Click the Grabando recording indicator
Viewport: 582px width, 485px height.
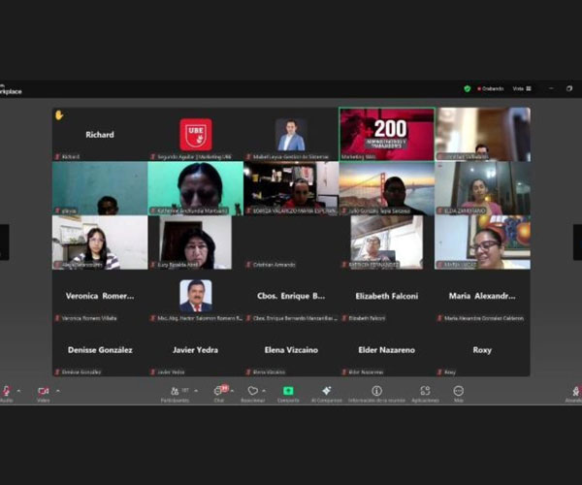click(x=490, y=88)
